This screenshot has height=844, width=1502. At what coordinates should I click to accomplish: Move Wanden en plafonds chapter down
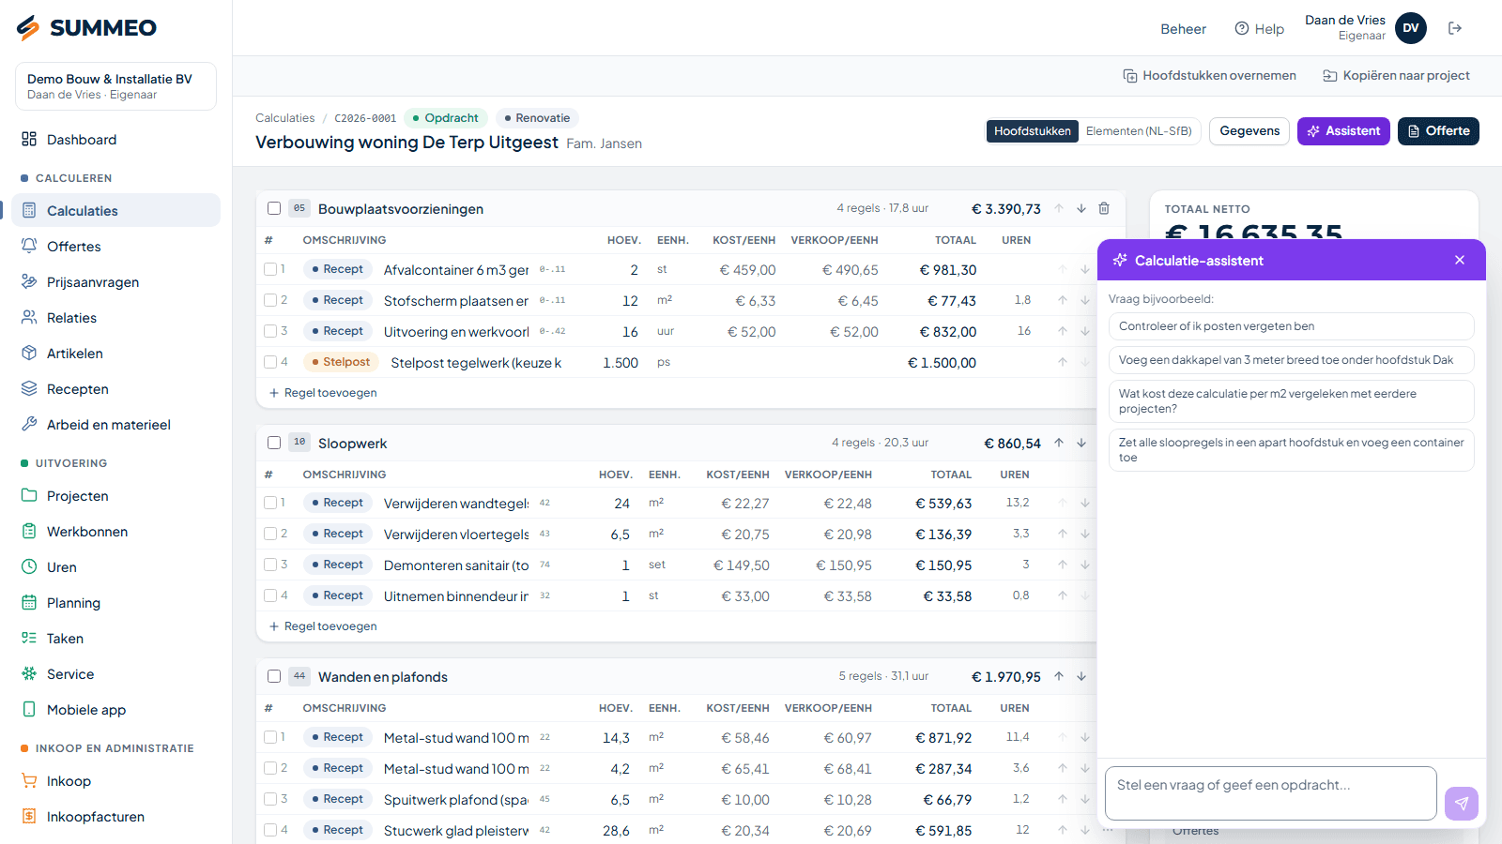tap(1081, 676)
